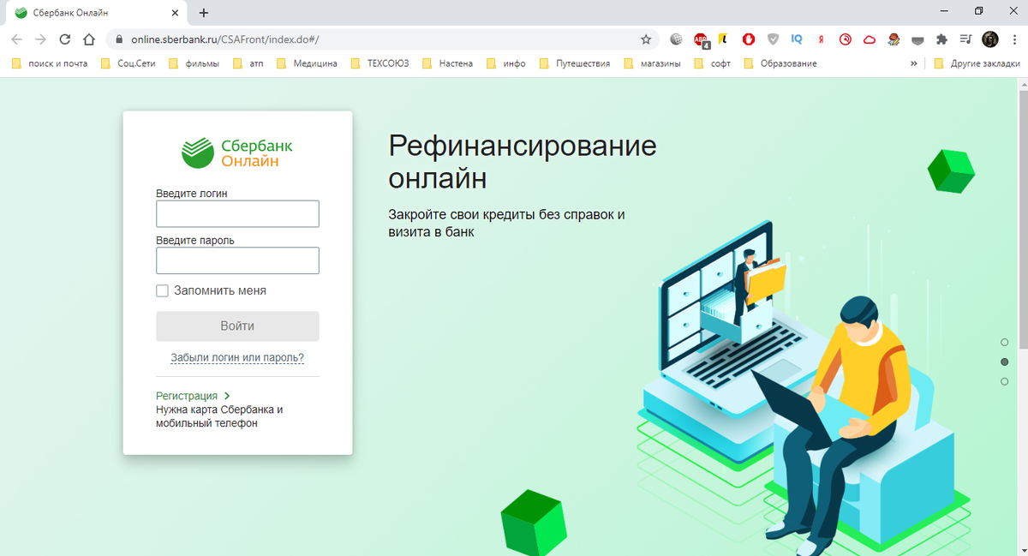Open the 'Образование' bookmark folder
Viewport: 1028px width, 556px height.
tap(780, 63)
